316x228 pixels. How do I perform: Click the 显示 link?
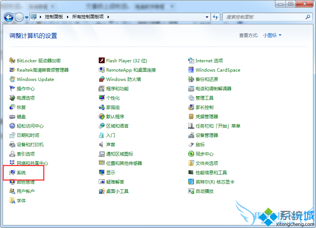(111, 172)
